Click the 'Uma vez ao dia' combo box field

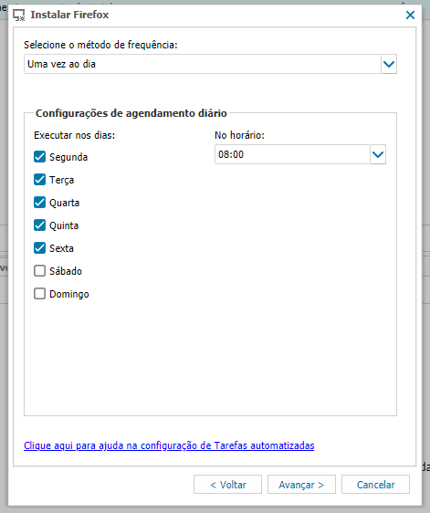coord(203,64)
